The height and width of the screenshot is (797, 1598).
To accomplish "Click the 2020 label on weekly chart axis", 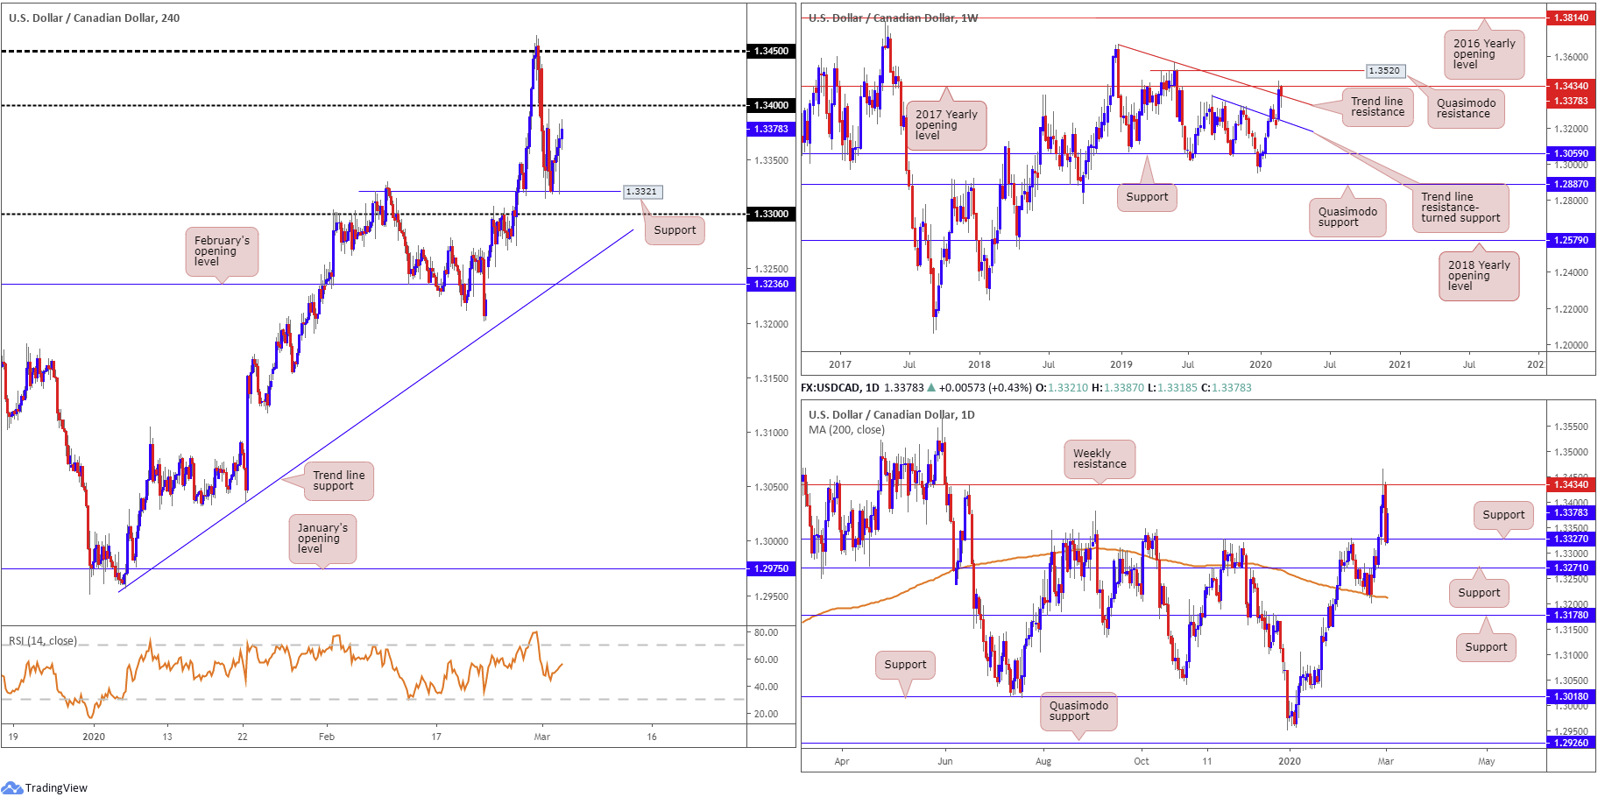I will click(x=1261, y=364).
